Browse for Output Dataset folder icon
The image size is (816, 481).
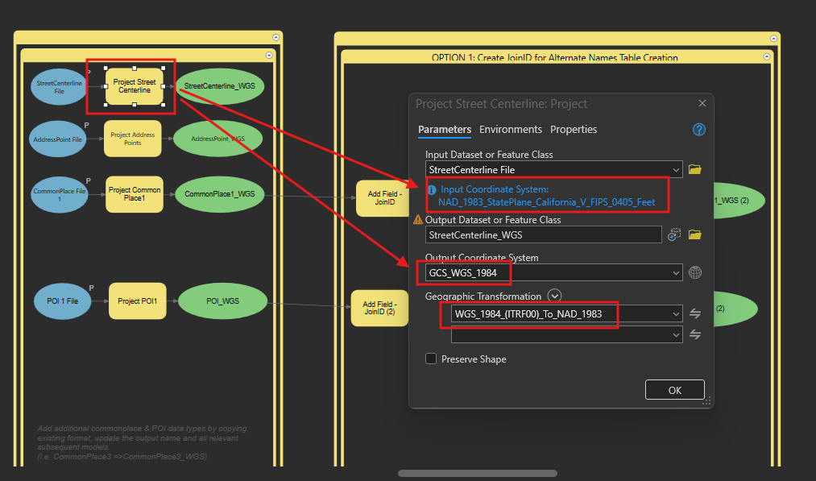[694, 234]
